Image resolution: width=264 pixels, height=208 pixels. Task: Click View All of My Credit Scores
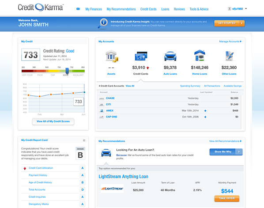point(53,121)
